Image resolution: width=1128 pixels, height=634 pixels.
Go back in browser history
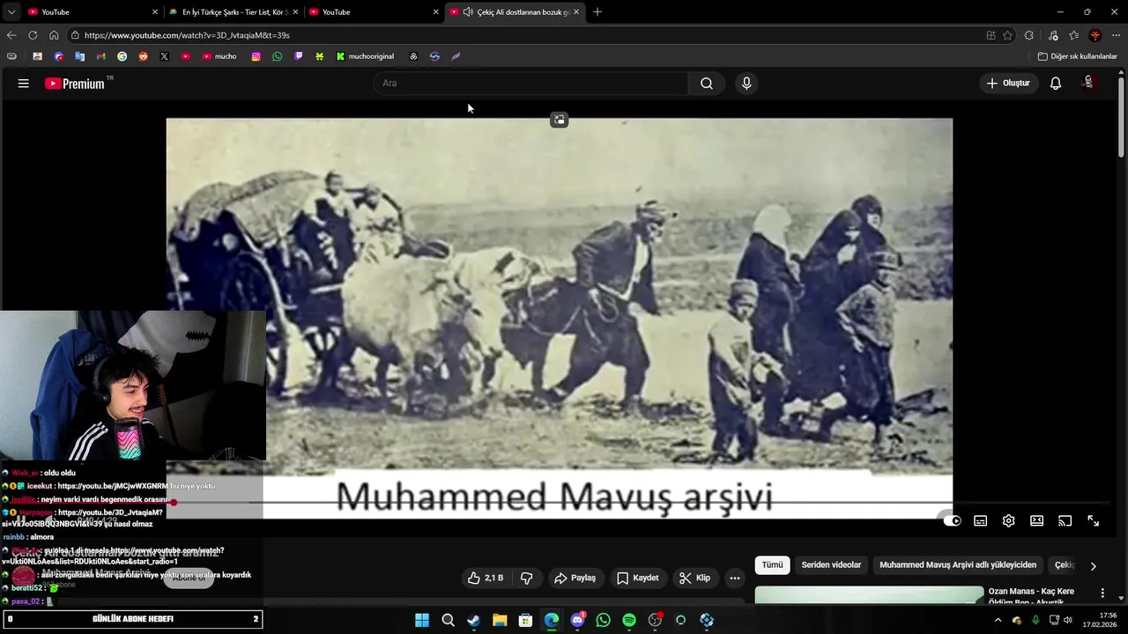11,35
